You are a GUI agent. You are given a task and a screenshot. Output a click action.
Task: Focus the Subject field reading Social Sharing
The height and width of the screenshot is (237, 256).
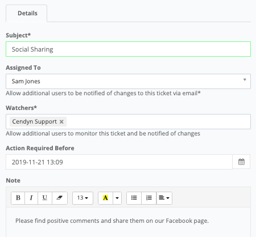pyautogui.click(x=128, y=49)
